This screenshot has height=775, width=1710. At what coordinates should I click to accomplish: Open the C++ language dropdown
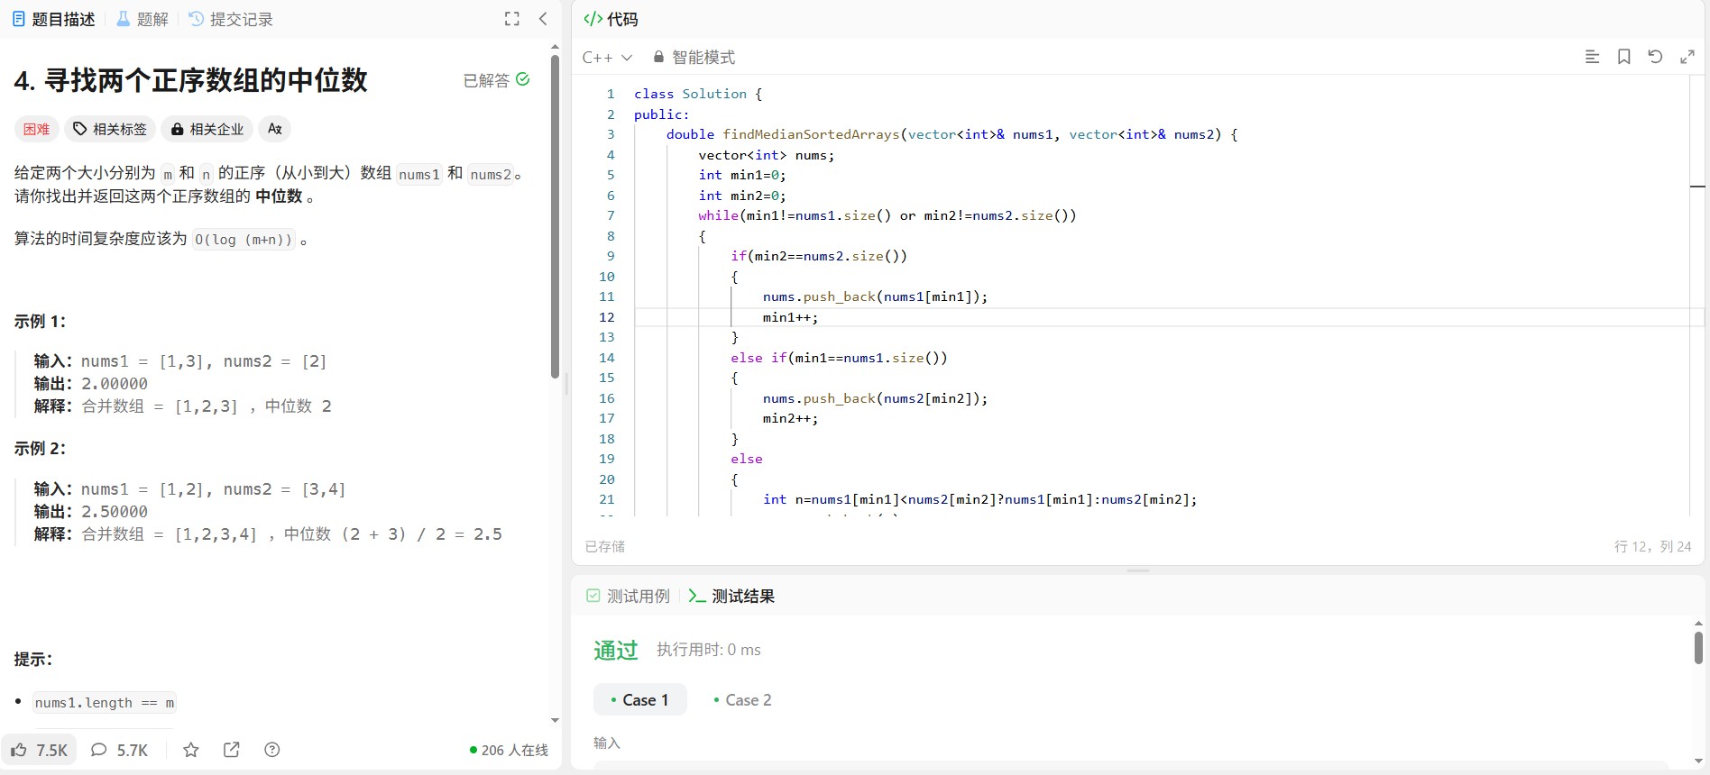coord(607,58)
